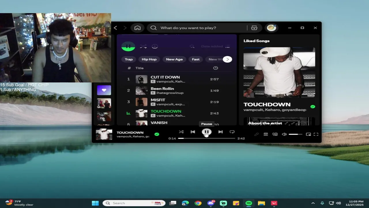Open Task View on taskbar
The height and width of the screenshot is (208, 369).
[x=173, y=203]
